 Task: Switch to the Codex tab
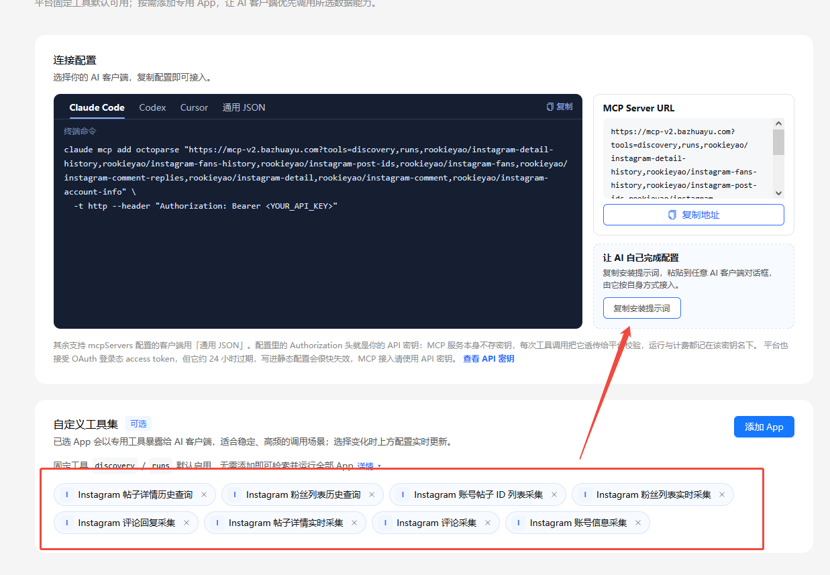tap(152, 107)
